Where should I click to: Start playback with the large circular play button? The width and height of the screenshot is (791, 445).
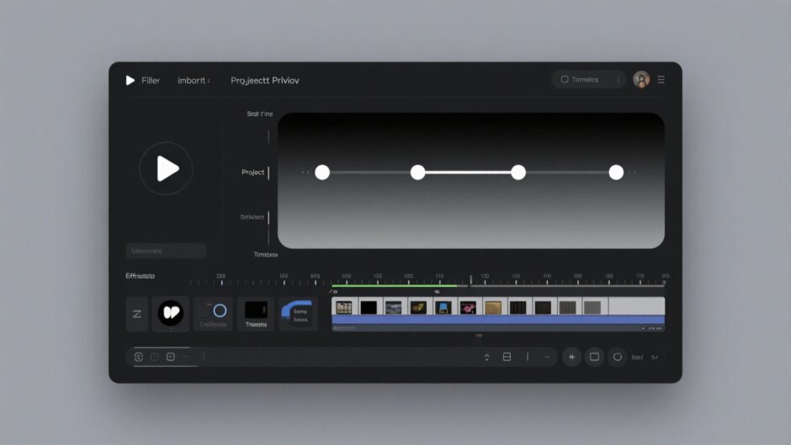point(166,168)
